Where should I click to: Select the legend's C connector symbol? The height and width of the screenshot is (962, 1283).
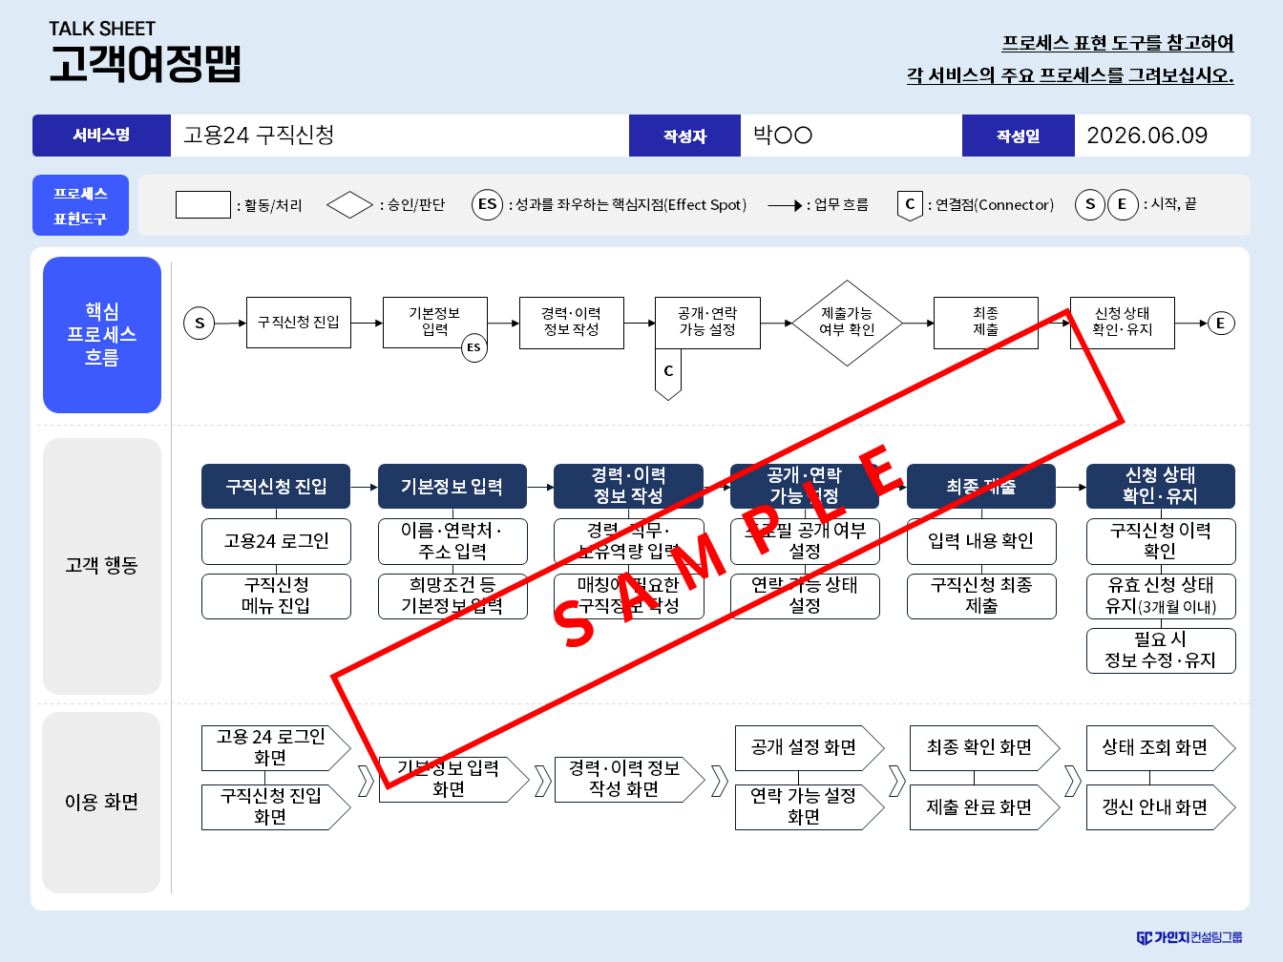click(910, 205)
